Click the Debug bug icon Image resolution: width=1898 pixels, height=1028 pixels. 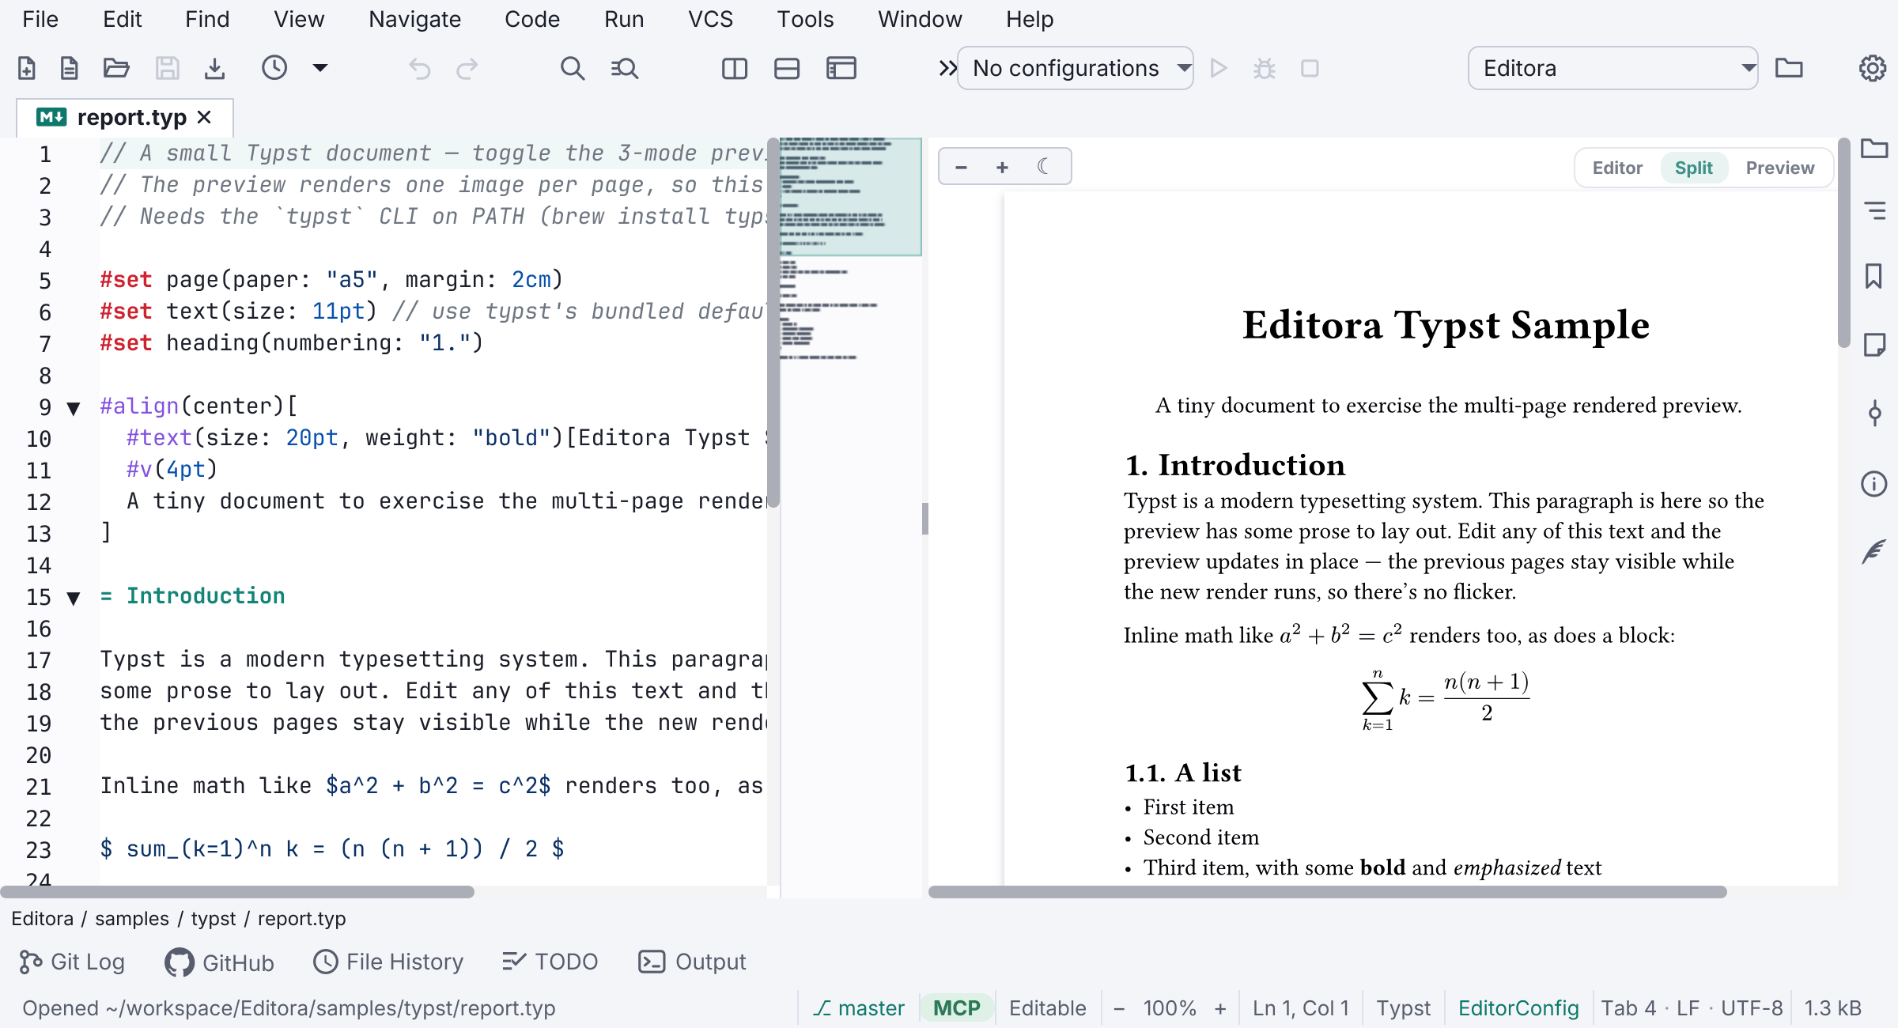click(1265, 69)
